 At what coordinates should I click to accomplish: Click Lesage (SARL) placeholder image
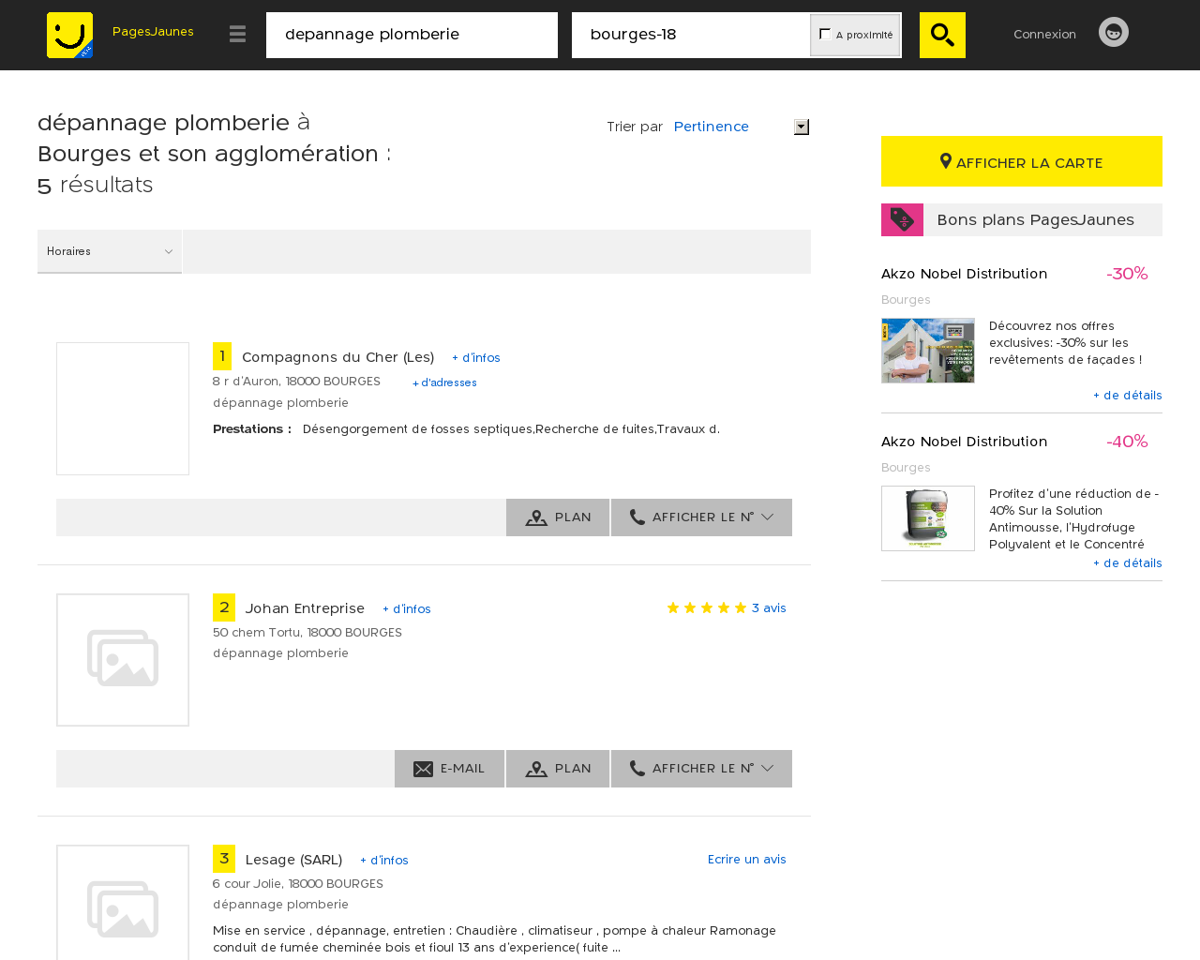point(123,902)
